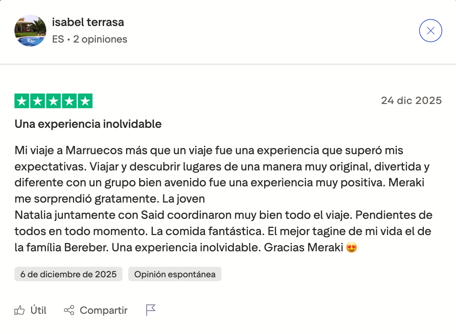Close the review popup with the X button
456x334 pixels.
point(430,31)
